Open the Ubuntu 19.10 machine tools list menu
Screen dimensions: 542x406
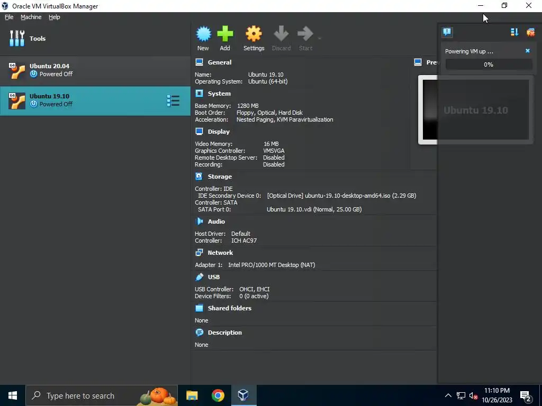[x=173, y=101]
